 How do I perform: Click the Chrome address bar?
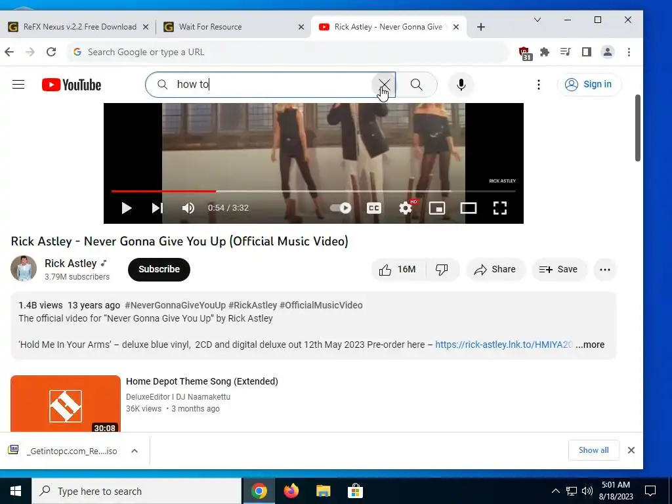287,52
